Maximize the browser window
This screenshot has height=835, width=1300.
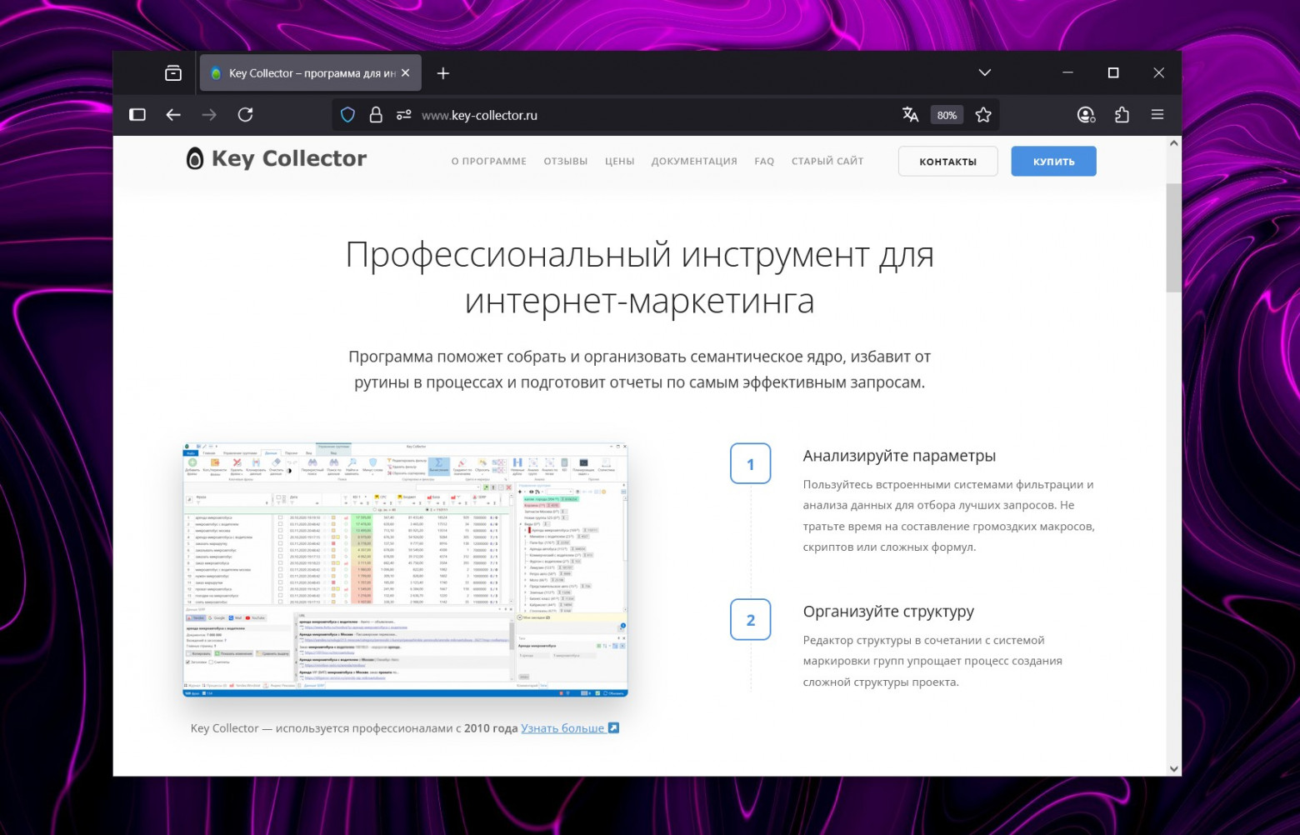click(x=1113, y=73)
